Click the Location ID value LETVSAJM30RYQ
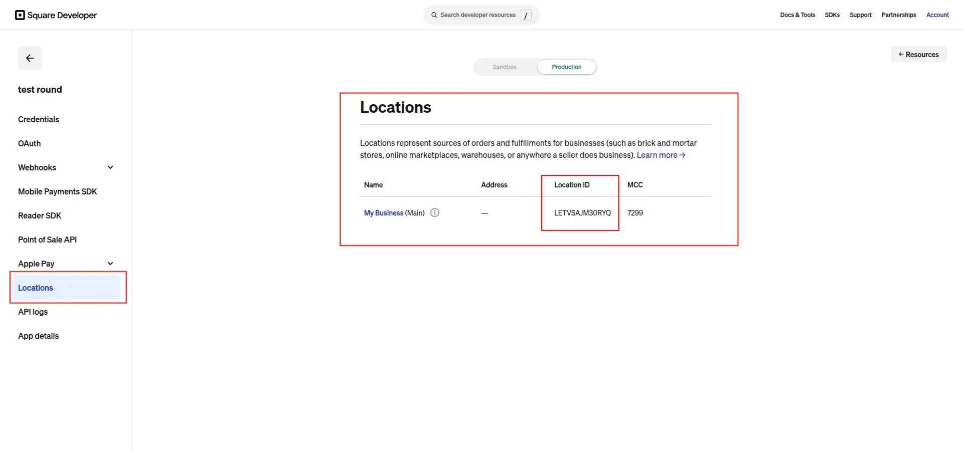Viewport: 963px width, 450px height. (x=582, y=213)
